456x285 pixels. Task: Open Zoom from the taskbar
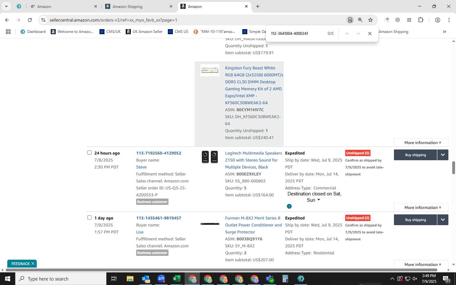click(x=161, y=279)
